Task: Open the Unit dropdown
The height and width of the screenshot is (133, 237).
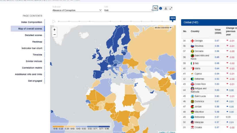Action: [x=128, y=10]
